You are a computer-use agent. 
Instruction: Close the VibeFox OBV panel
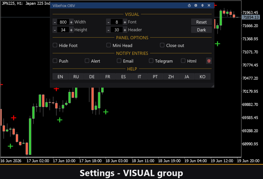209,6
